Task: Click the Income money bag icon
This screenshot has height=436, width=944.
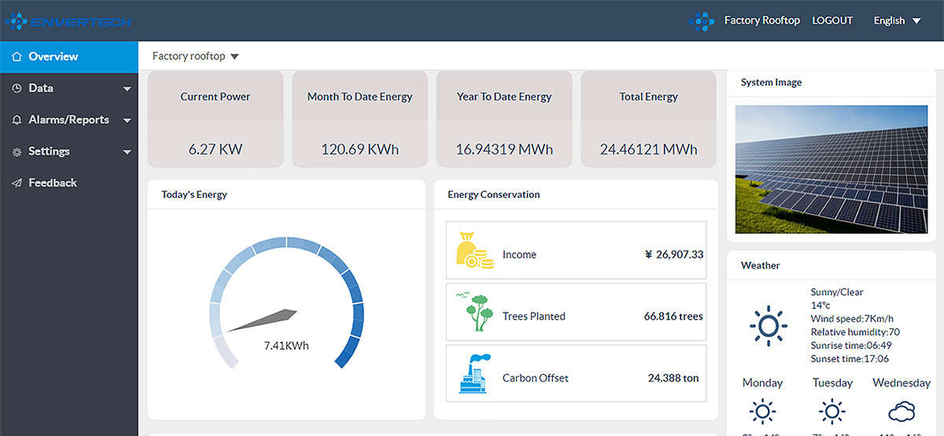Action: tap(474, 251)
